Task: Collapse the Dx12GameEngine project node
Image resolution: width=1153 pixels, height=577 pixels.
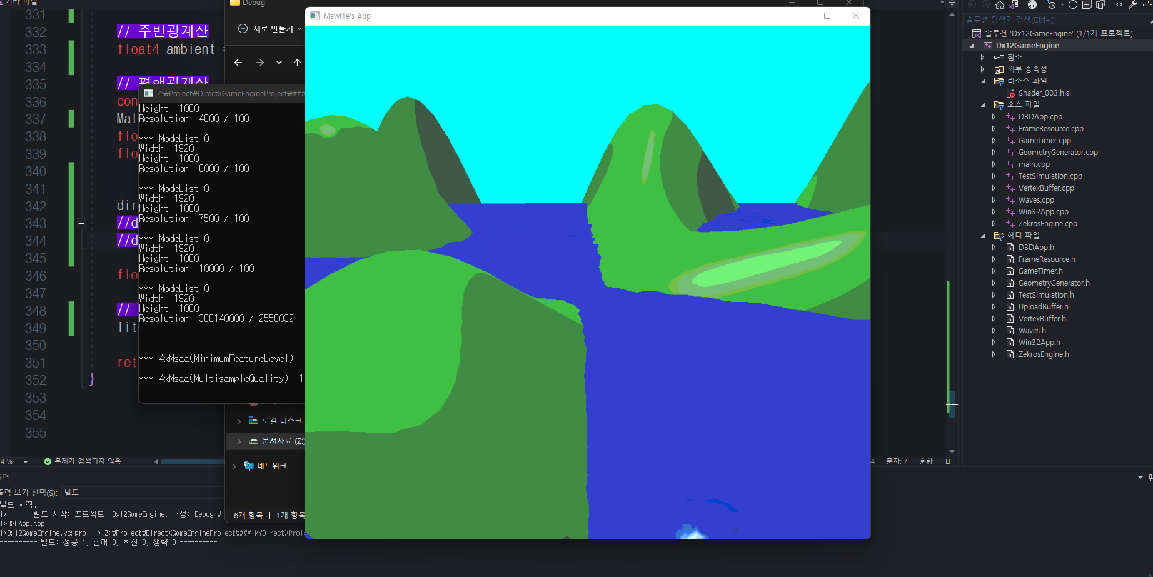Action: point(972,46)
